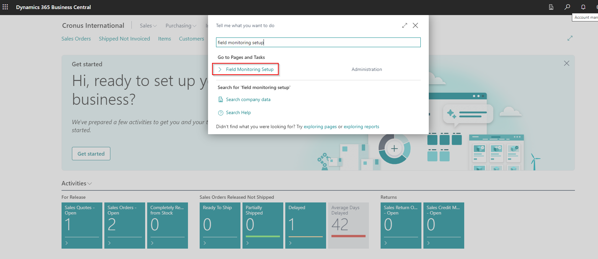Open the Partially Shipped tile
Screen dimensions: 598x259
[263, 225]
